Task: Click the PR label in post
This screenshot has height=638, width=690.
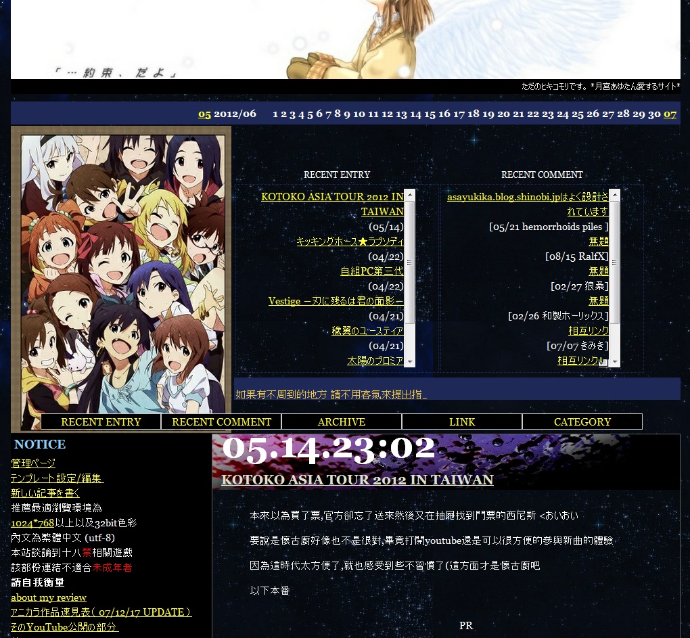Action: [x=466, y=626]
